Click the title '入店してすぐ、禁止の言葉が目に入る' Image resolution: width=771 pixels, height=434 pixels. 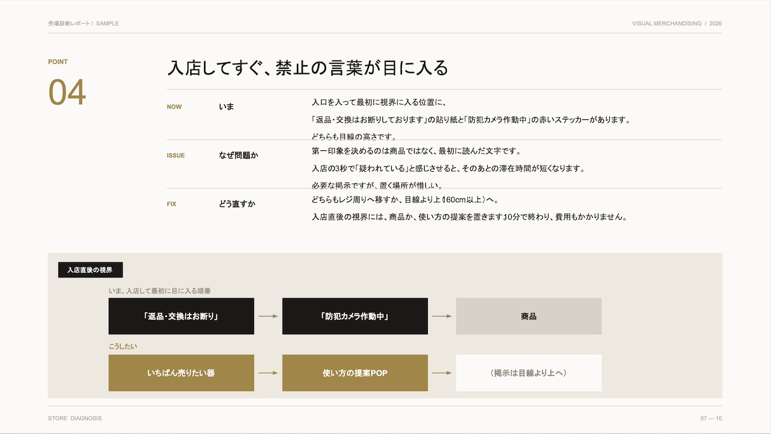click(308, 68)
